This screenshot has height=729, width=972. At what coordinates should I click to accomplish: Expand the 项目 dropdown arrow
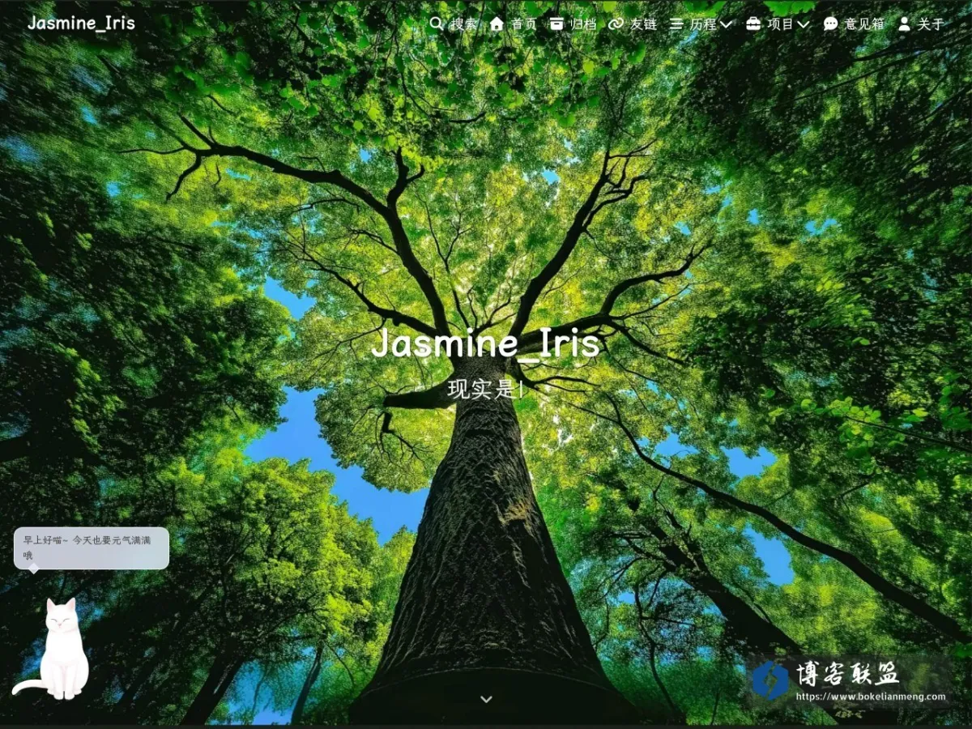pyautogui.click(x=803, y=24)
